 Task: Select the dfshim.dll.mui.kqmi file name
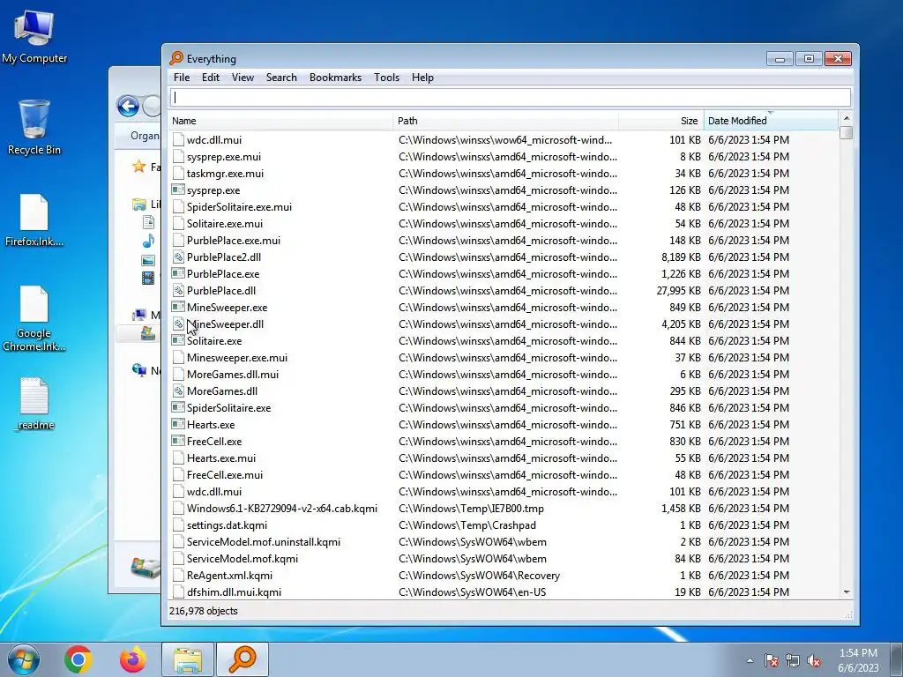(234, 591)
